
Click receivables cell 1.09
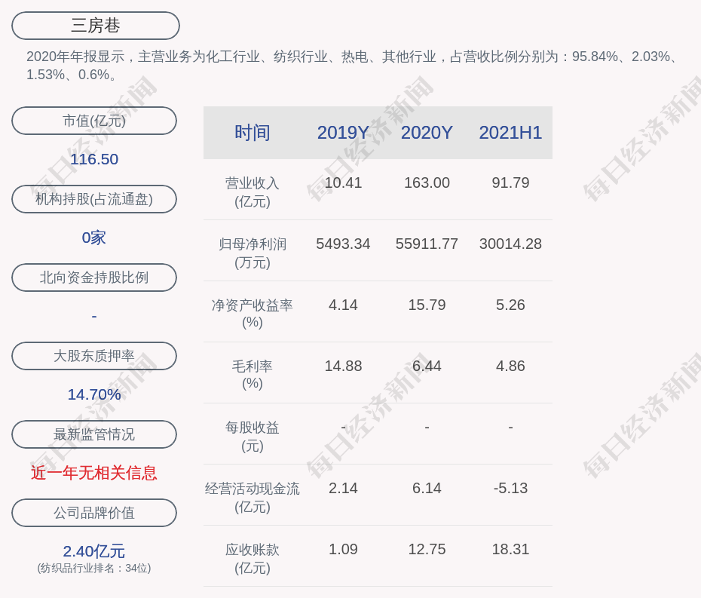(343, 549)
